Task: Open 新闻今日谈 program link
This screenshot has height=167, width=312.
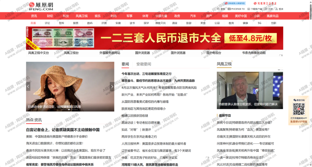Action: 244,123
